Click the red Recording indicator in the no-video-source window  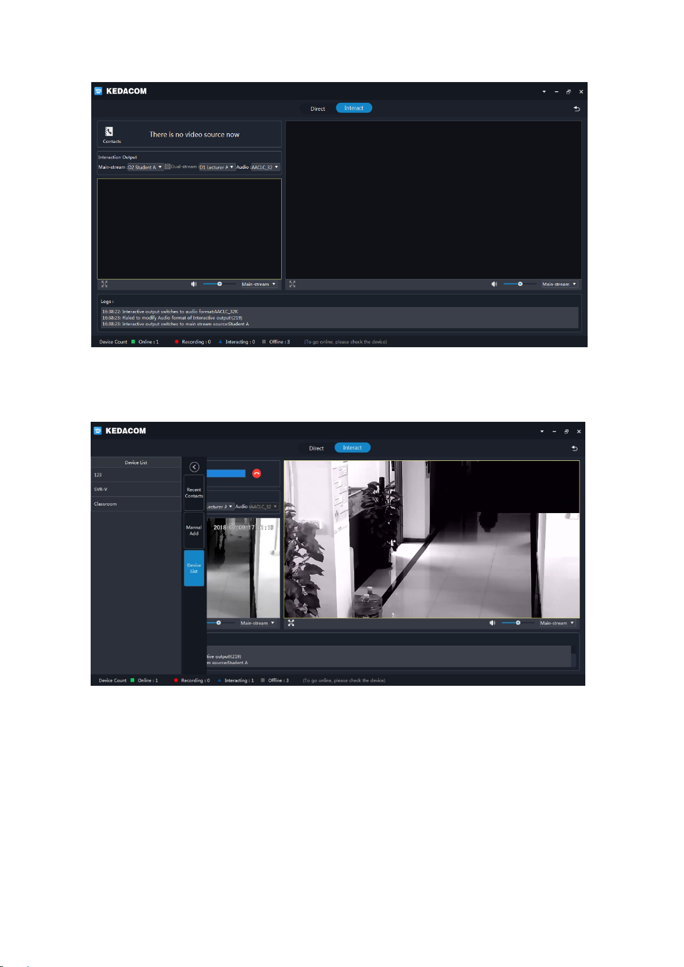click(177, 341)
